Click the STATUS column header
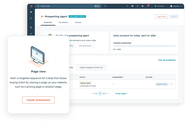187x123 pixels. click(x=82, y=77)
